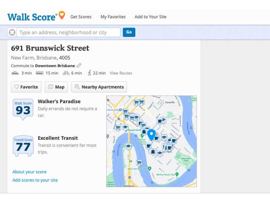Click the walking person commute icon
270x203 pixels.
(89, 73)
